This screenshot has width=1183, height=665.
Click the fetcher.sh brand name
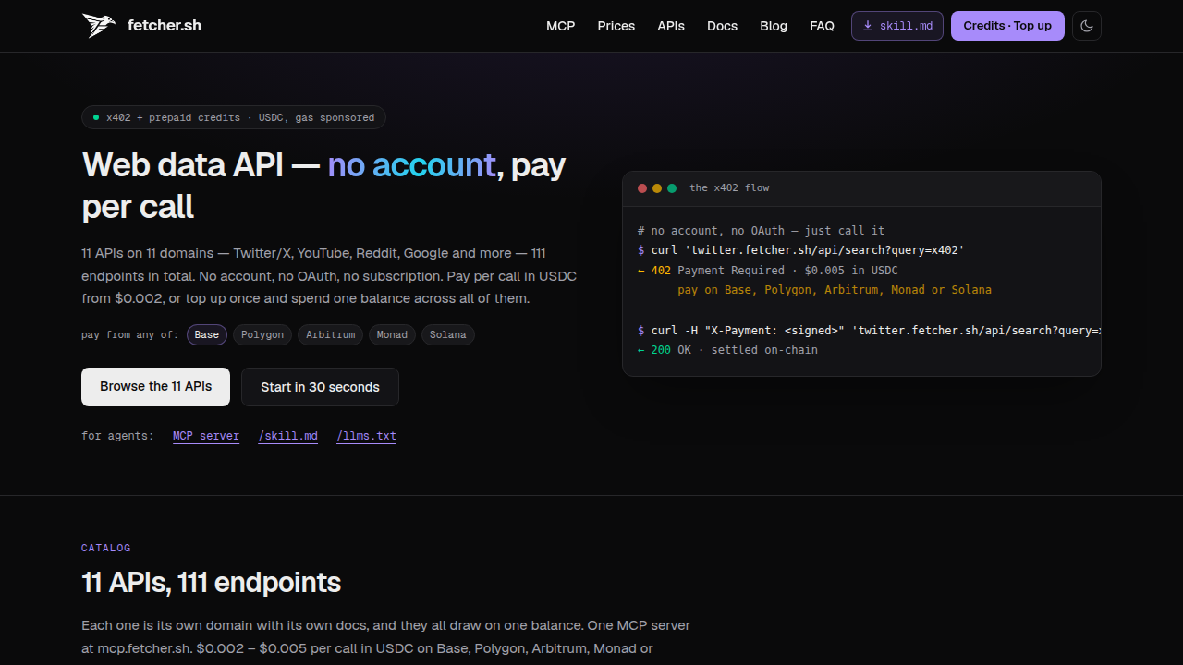point(165,26)
